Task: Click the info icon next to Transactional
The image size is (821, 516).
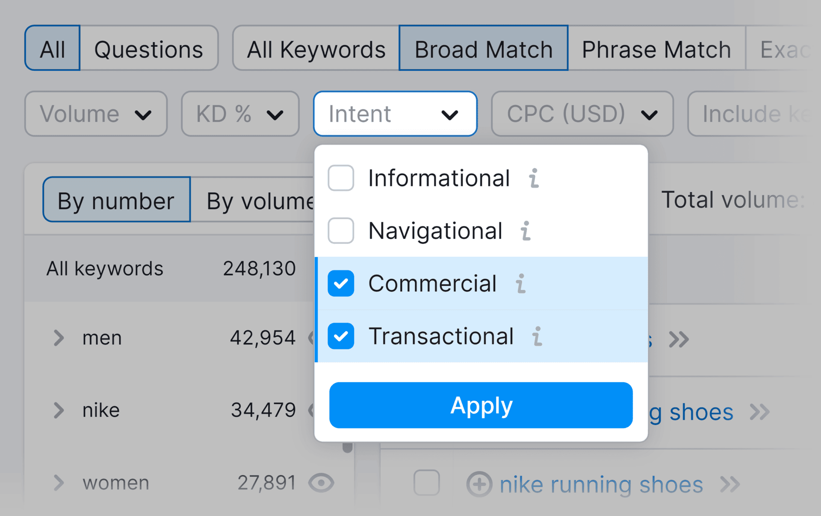Action: tap(538, 337)
